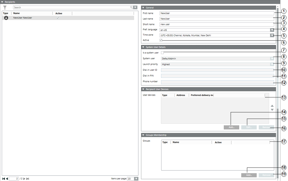Go to first page of recipients
The height and width of the screenshot is (181, 288).
[4, 179]
